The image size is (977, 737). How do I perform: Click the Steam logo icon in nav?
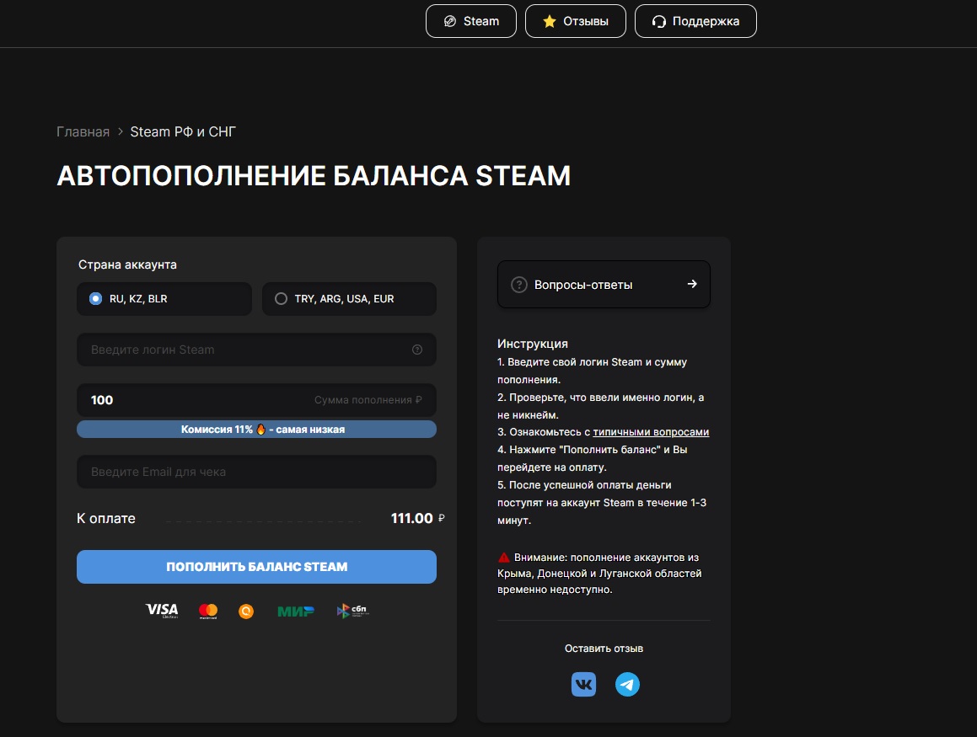pos(450,21)
